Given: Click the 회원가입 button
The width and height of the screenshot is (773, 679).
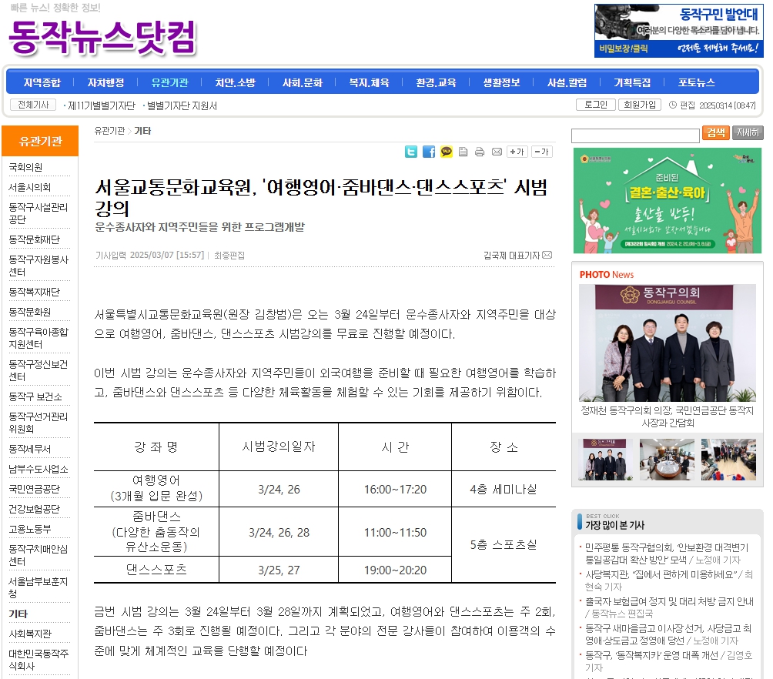Looking at the screenshot, I should [x=639, y=105].
